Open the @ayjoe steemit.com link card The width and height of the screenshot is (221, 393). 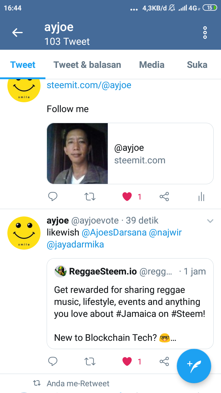(130, 154)
